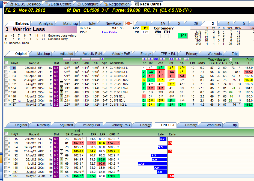Click yellow APV value 119
The height and width of the screenshot is (181, 254).
click(x=145, y=28)
